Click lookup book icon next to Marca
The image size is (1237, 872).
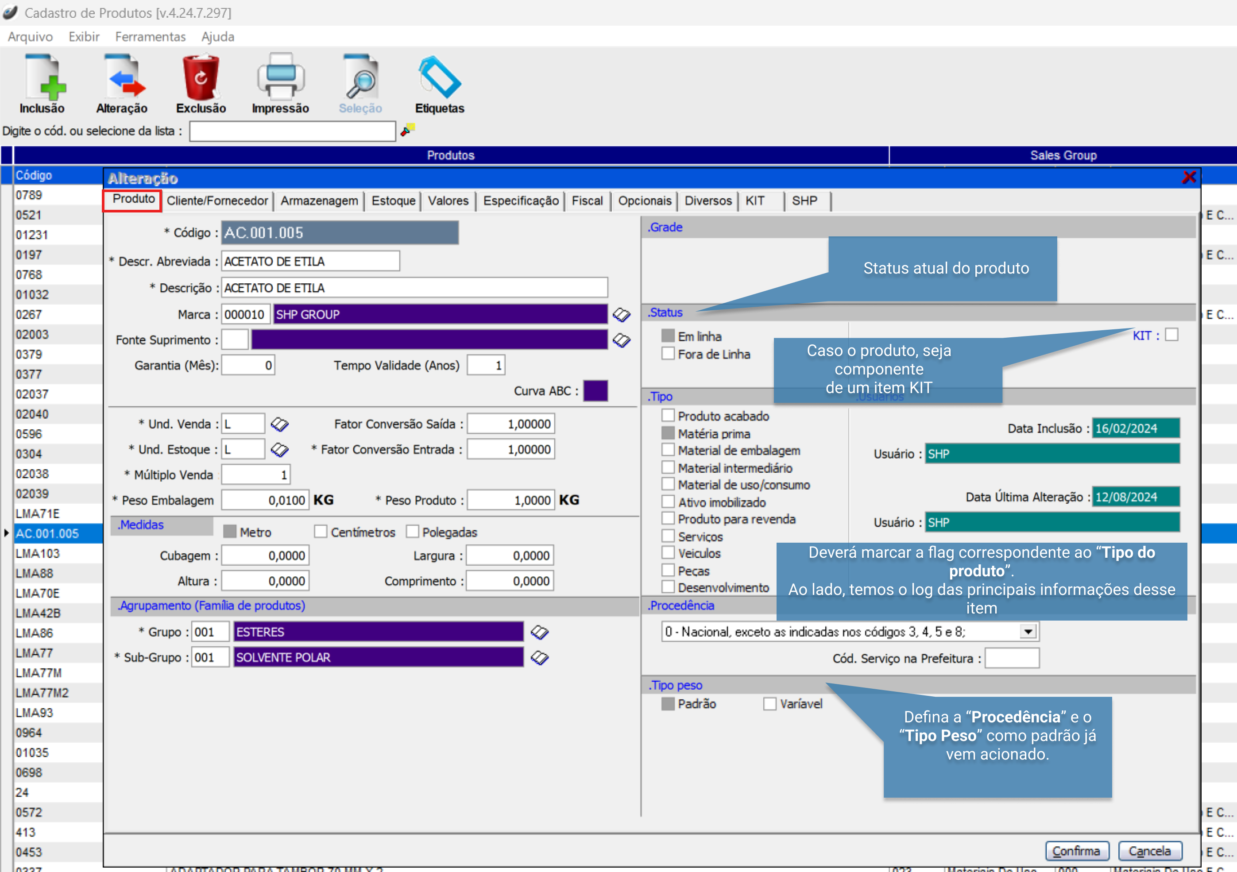click(x=621, y=314)
